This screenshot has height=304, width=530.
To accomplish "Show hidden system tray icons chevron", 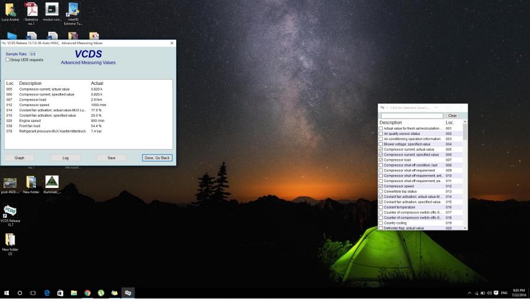I will point(469,293).
